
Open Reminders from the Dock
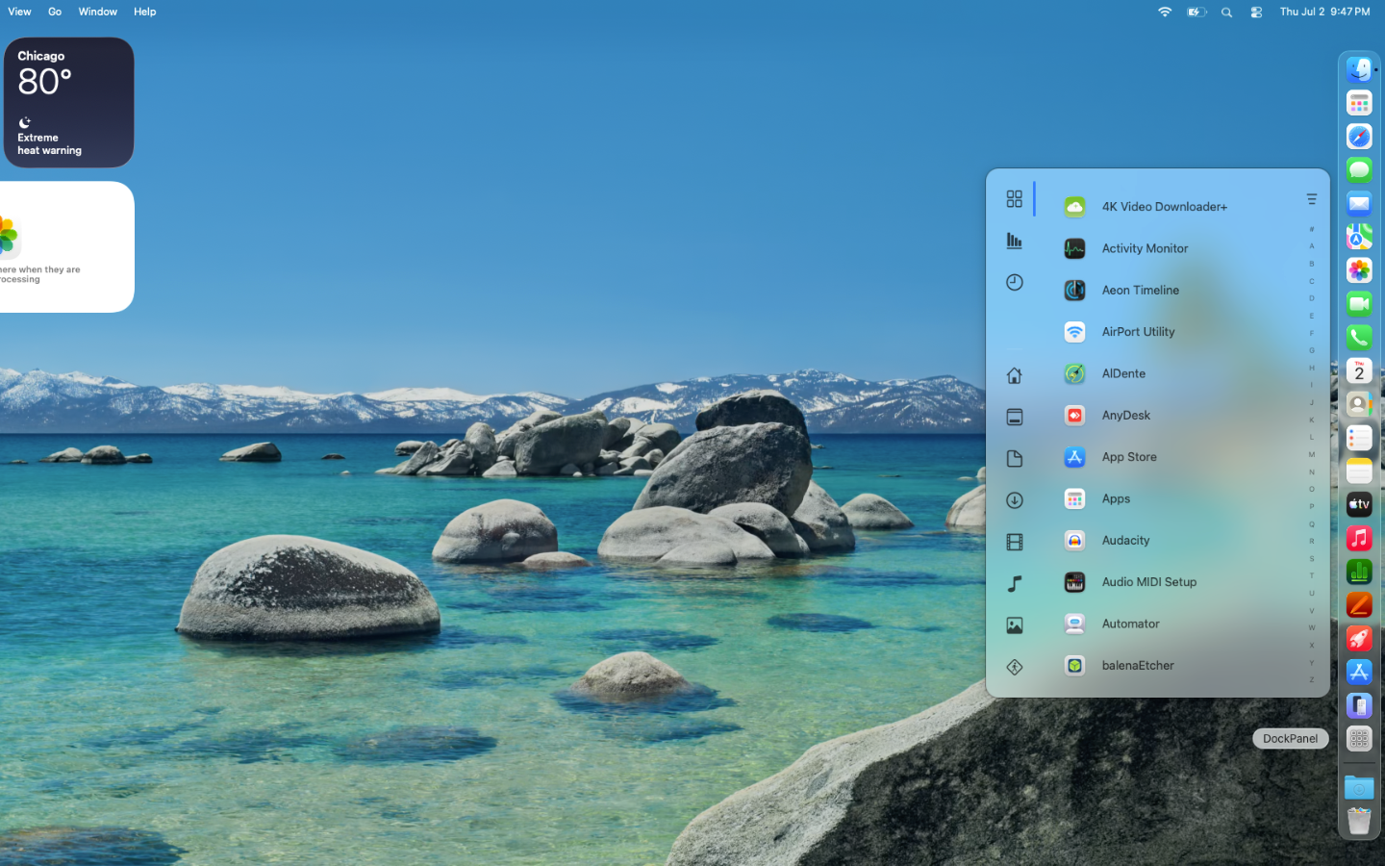(x=1359, y=438)
